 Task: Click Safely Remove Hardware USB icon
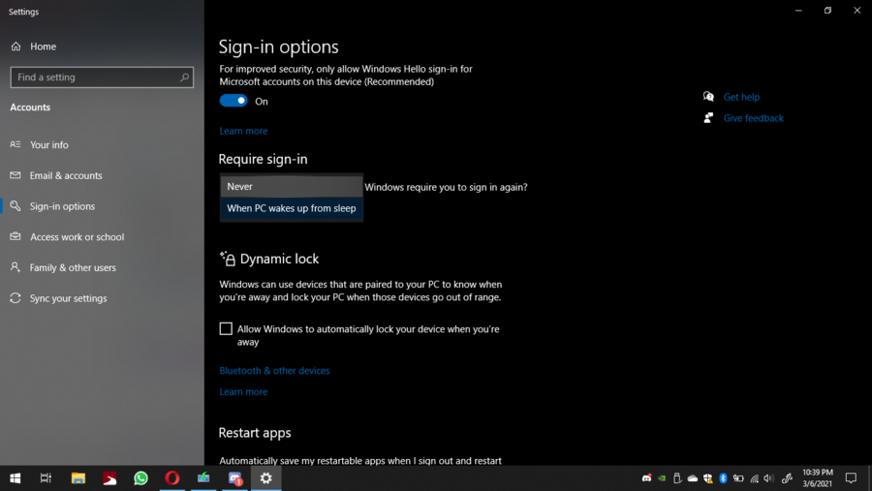point(677,478)
